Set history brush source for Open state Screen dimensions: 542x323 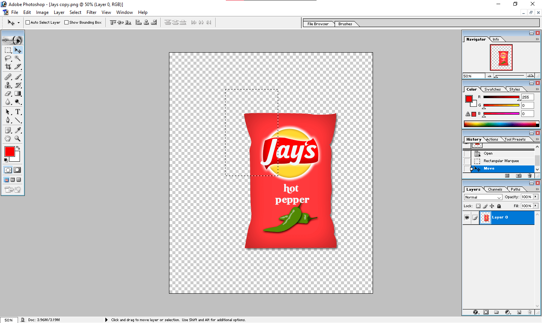click(x=467, y=153)
